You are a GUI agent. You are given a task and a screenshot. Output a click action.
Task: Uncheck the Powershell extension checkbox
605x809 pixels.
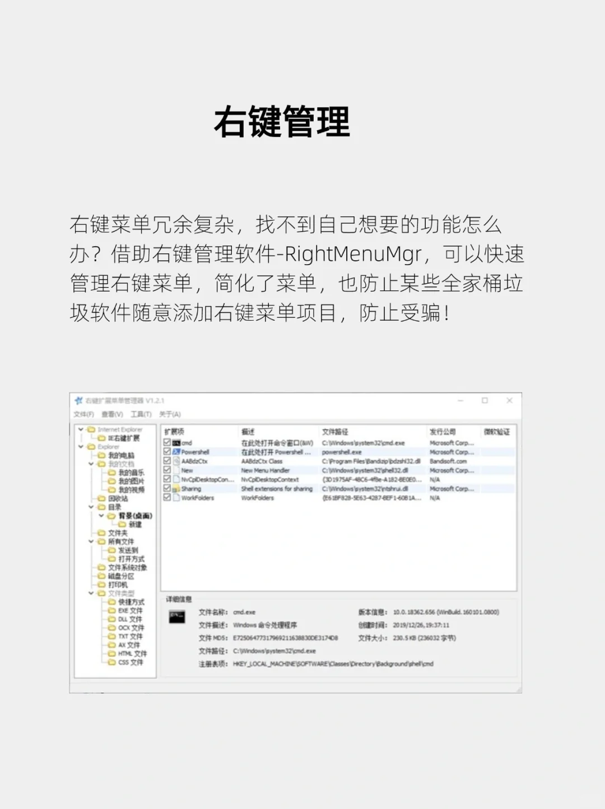[166, 452]
